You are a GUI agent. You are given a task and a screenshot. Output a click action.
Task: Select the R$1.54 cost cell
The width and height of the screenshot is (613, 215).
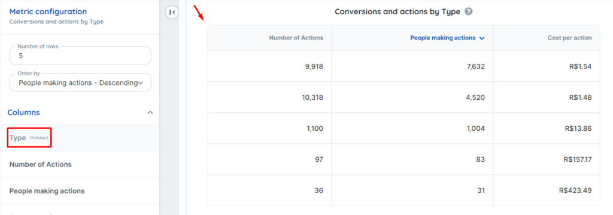point(547,66)
